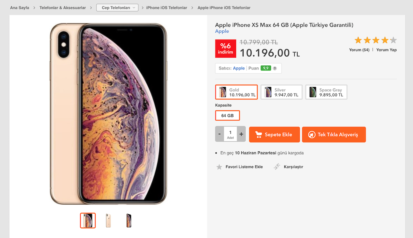The height and width of the screenshot is (238, 413).
Task: Open the Cep Telefonları breadcrumb dropdown
Action: point(117,8)
